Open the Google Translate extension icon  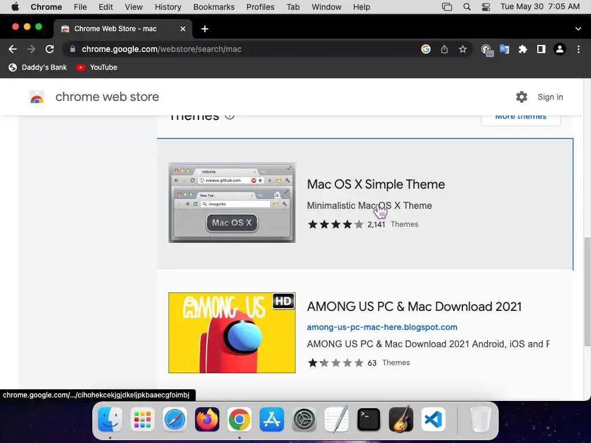tap(504, 49)
